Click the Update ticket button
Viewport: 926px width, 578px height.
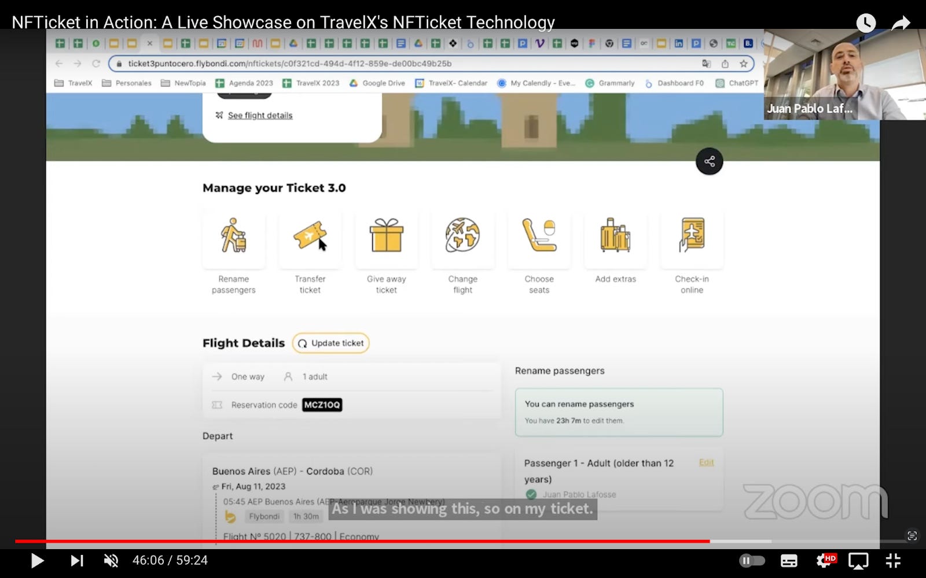click(331, 343)
